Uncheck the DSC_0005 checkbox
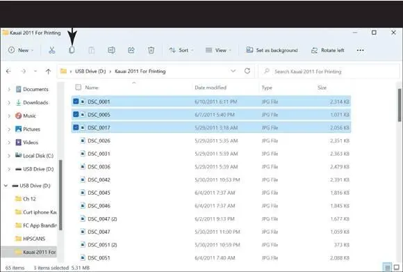Screen dimensions: 403x272 (76, 114)
